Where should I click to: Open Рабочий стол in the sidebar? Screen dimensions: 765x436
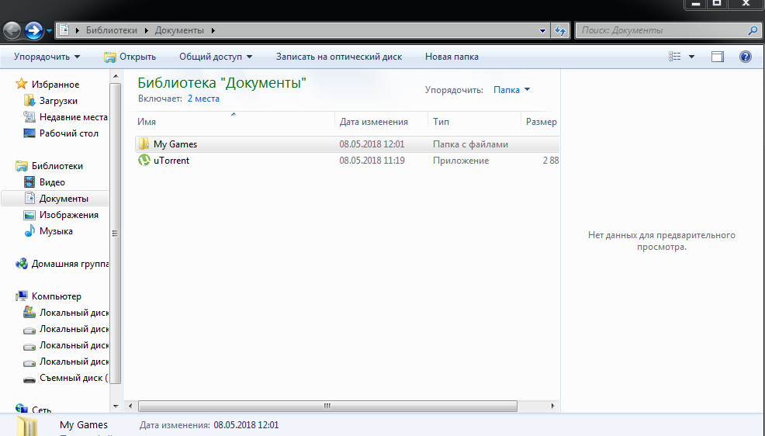69,133
